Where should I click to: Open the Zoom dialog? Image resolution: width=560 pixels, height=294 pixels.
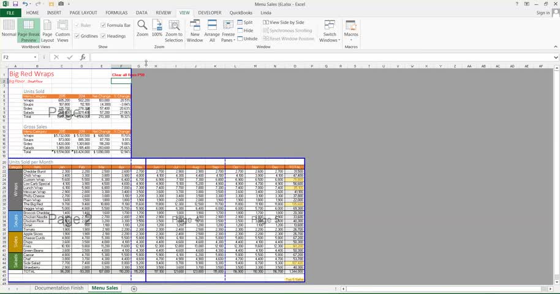click(142, 29)
